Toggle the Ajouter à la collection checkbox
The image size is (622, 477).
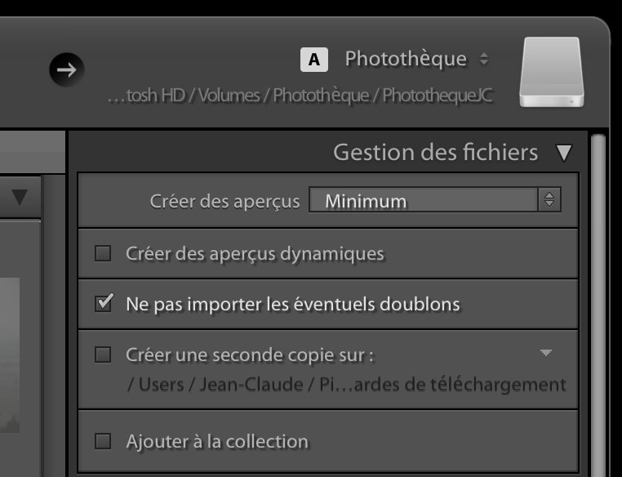[x=103, y=442]
